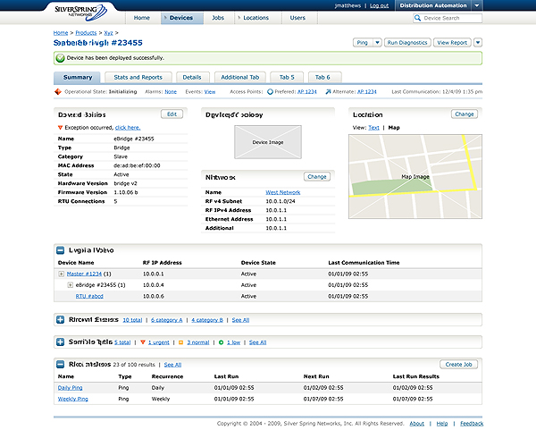Expand the eBridge #23455 tree node
The height and width of the screenshot is (447, 536).
70,284
